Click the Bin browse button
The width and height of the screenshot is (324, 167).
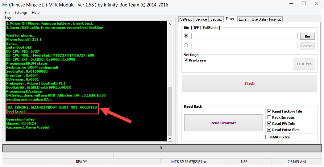[x=307, y=36]
